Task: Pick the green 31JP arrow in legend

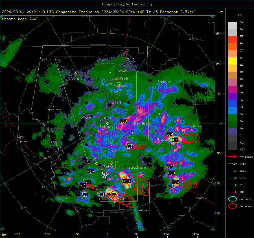Action: (233, 185)
